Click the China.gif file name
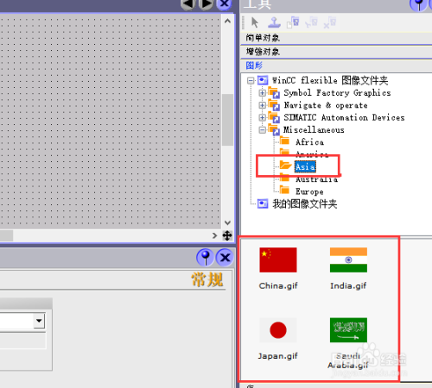Viewport: 432px width, 388px height. [x=278, y=285]
